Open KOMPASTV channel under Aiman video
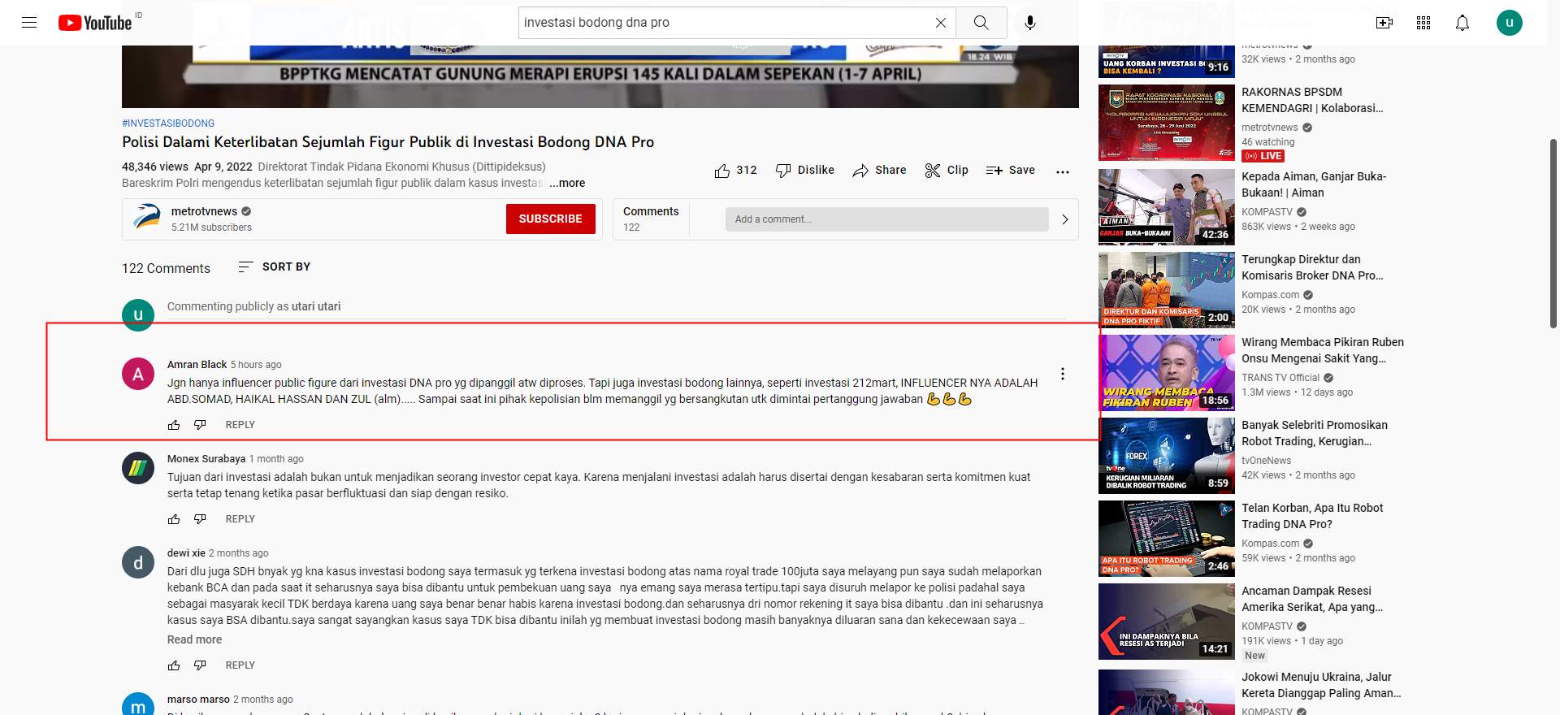This screenshot has height=715, width=1560. click(x=1267, y=212)
